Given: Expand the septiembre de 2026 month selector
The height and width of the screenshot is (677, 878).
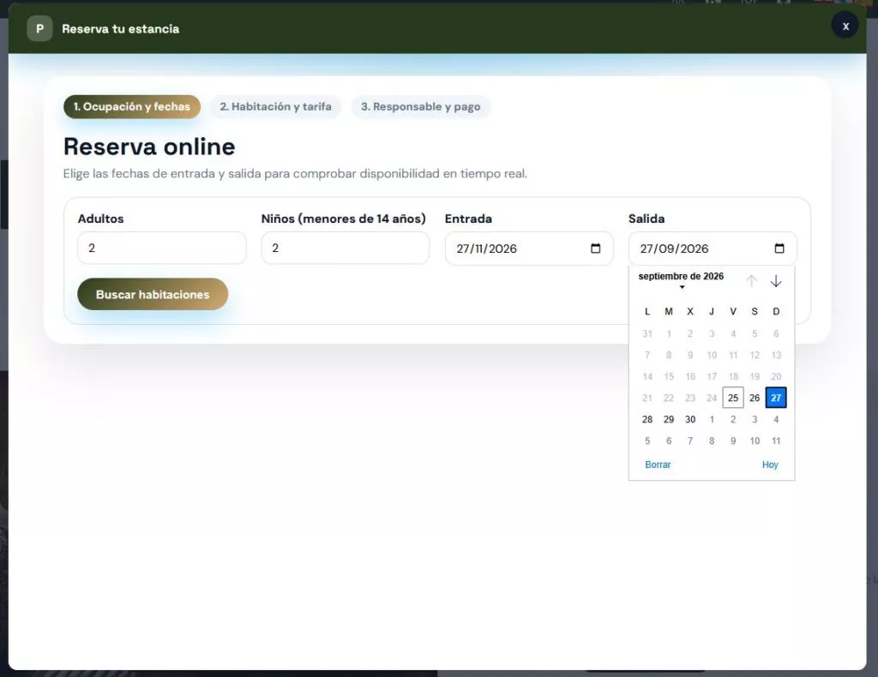Looking at the screenshot, I should tap(681, 279).
